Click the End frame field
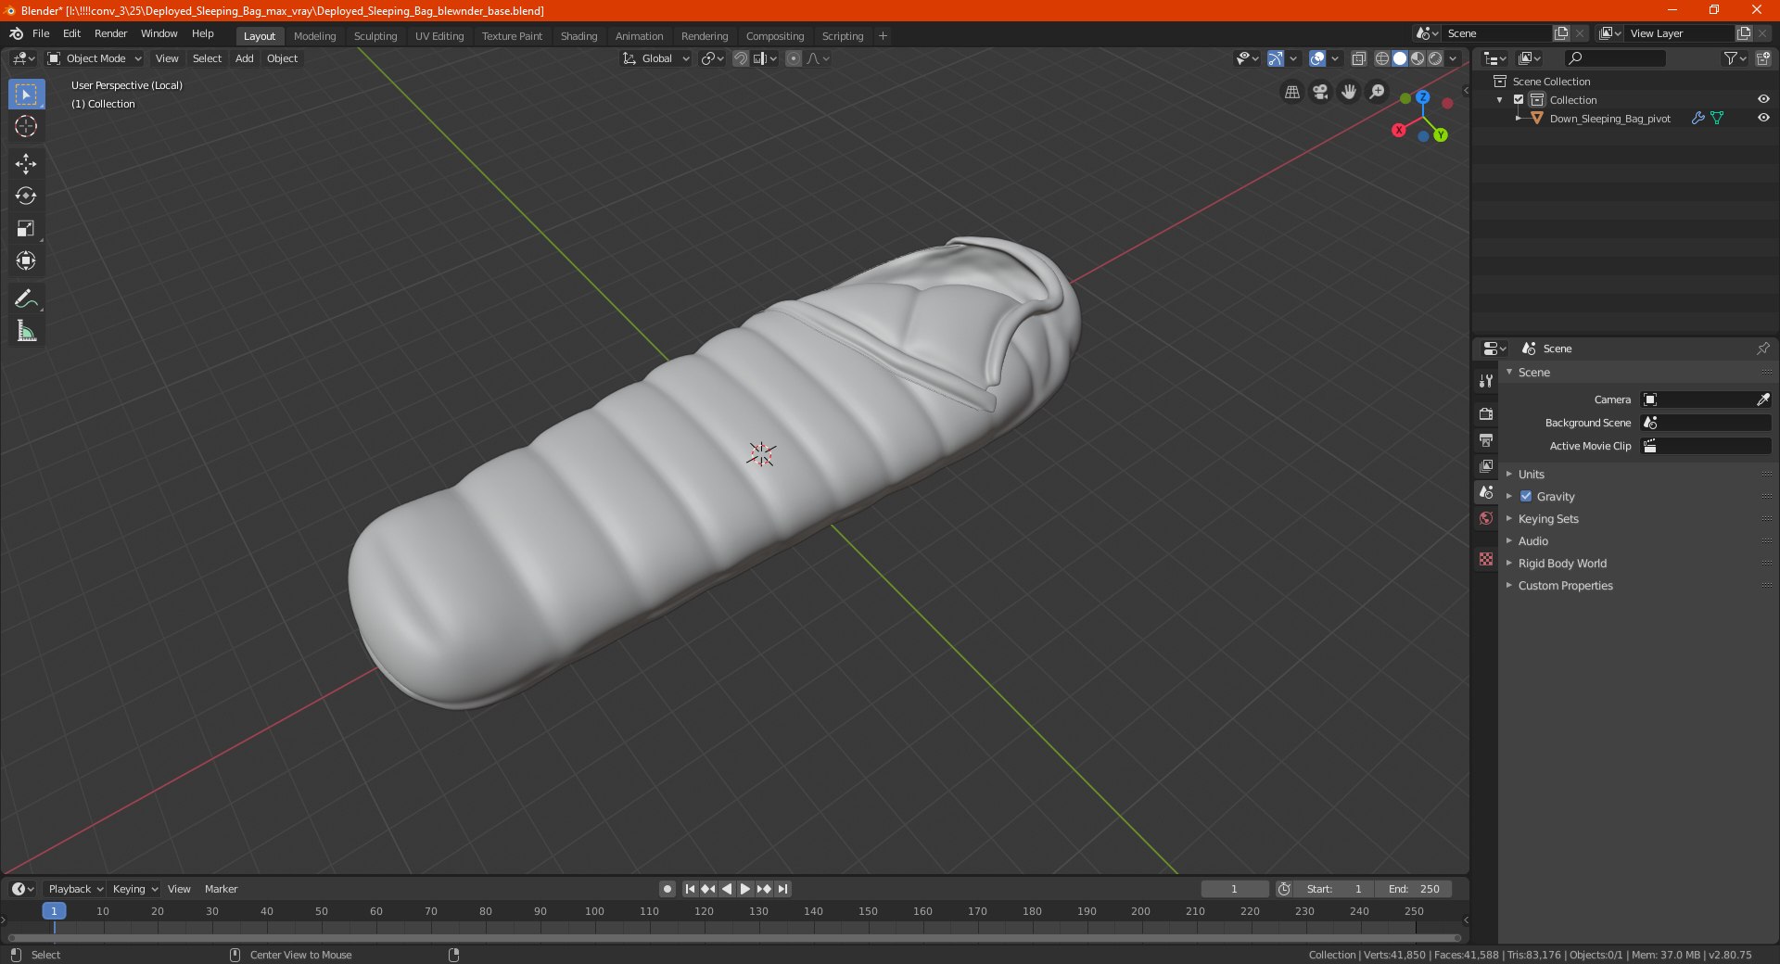 (1414, 889)
